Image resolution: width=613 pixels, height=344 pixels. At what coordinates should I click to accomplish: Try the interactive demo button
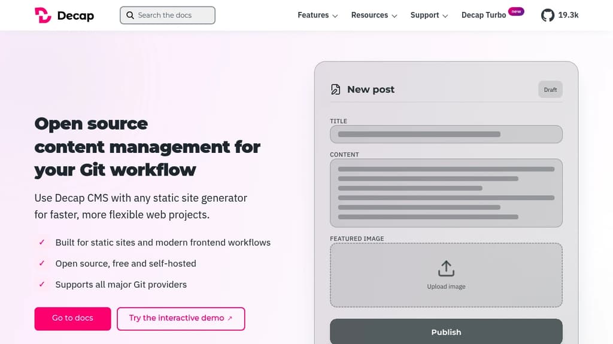click(181, 318)
